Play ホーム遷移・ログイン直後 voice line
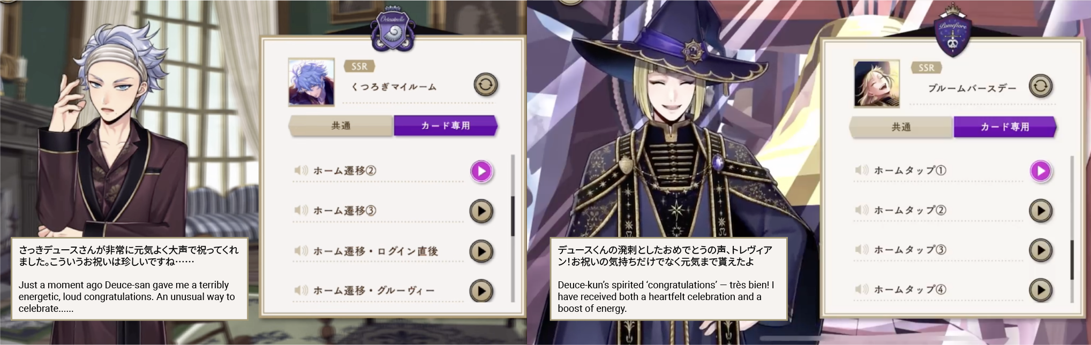The image size is (1091, 345). [481, 251]
